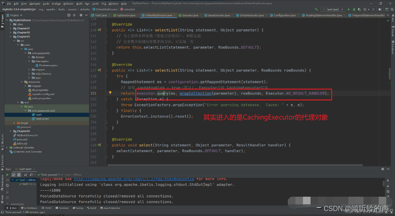Show hidden editor tabs with the chevron dropdown
395x216 pixels.
(x=388, y=15)
